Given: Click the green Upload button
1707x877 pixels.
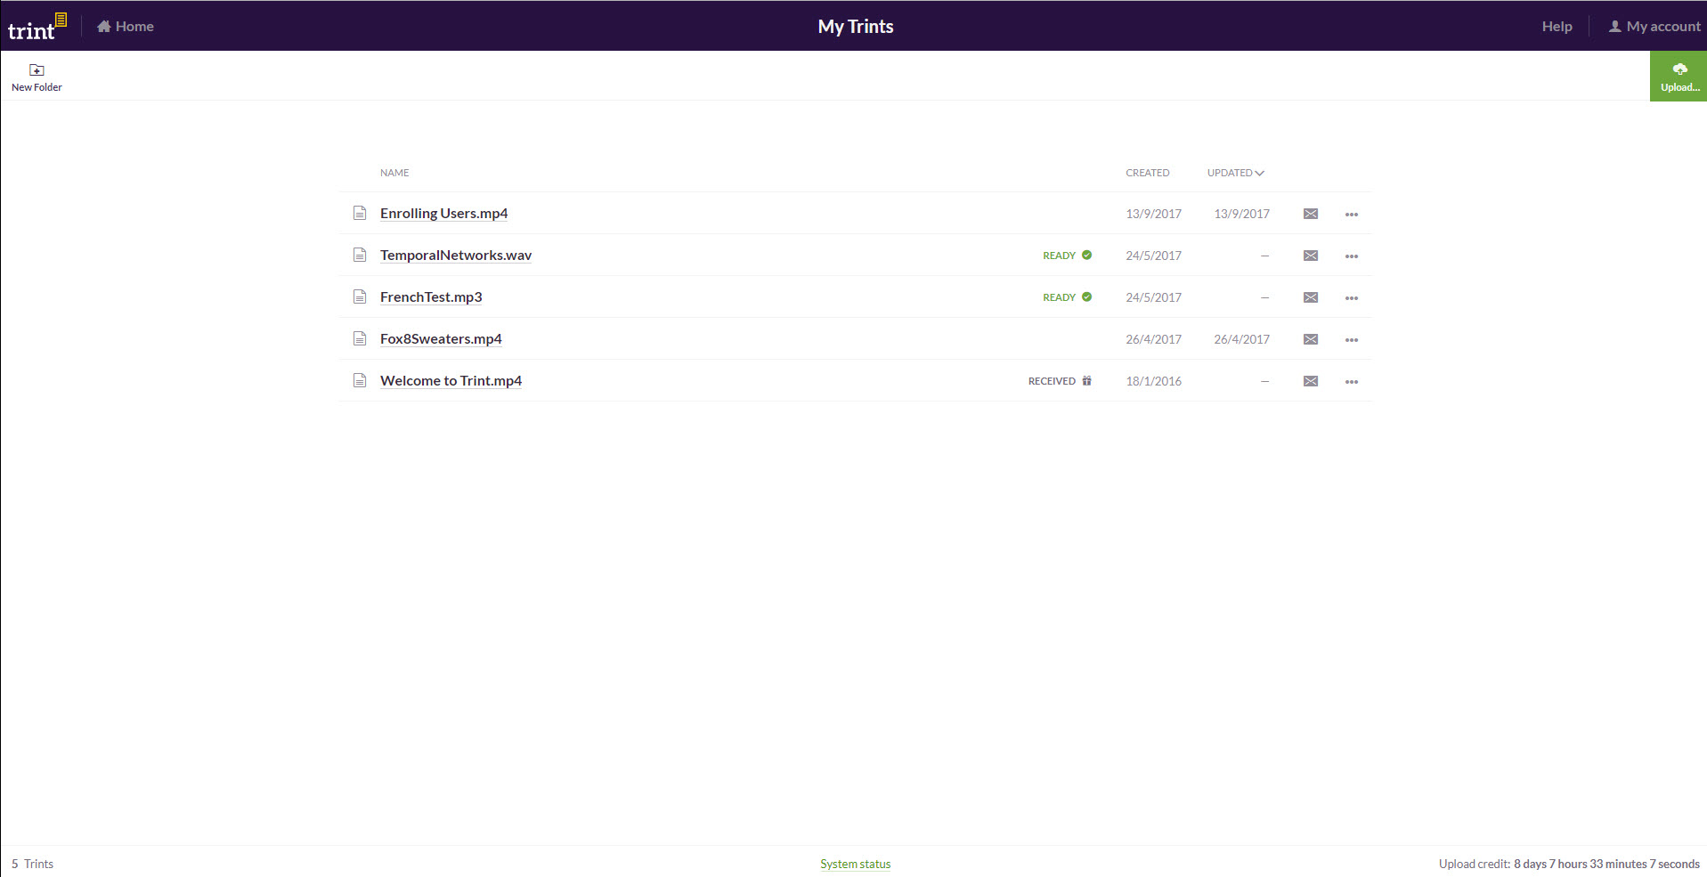Looking at the screenshot, I should [1679, 77].
